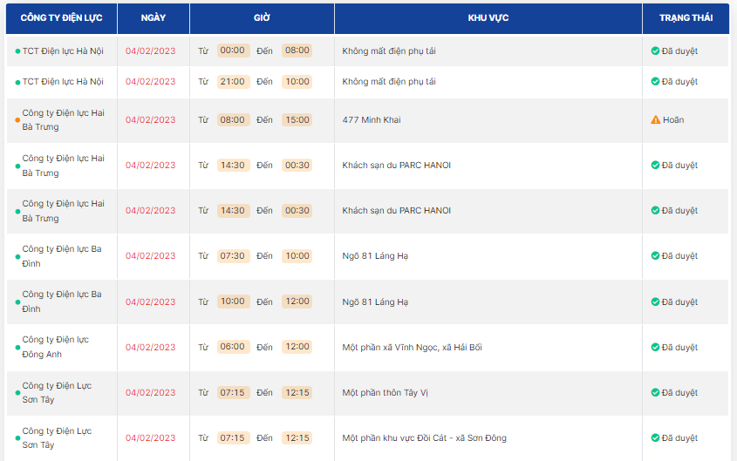Click green dot beside Công ty Điện lực Đông Anh
This screenshot has height=461, width=737.
click(x=17, y=348)
